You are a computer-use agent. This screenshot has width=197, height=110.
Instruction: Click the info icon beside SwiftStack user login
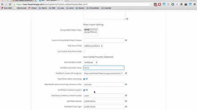tap(126, 107)
